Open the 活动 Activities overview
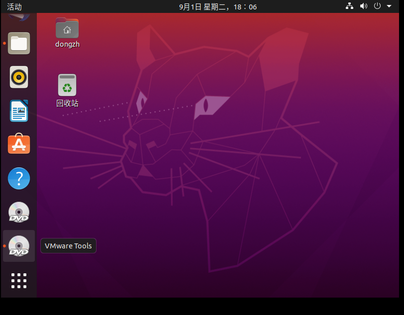 tap(14, 6)
